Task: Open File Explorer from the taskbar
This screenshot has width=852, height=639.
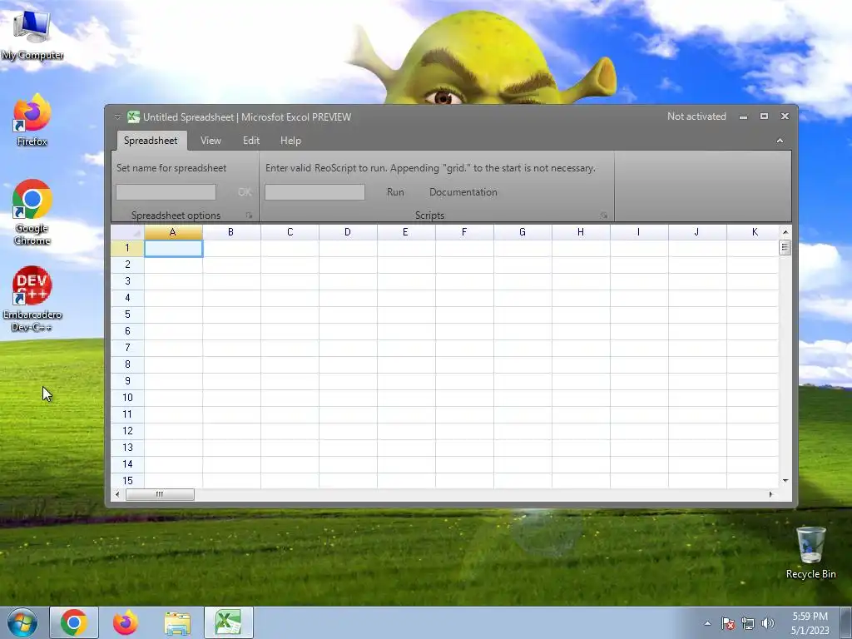Action: [177, 622]
